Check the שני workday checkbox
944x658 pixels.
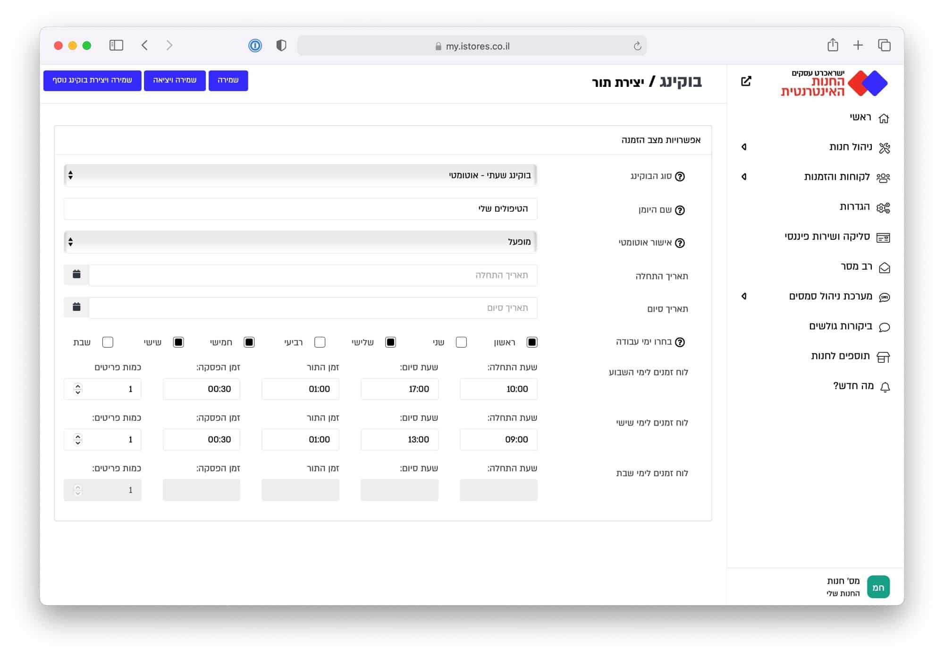461,342
